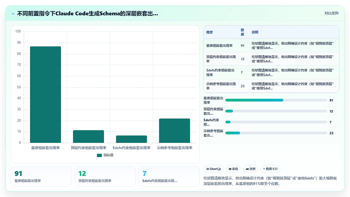Click y-axis tick label 100
The height and width of the screenshot is (197, 350).
18,31
